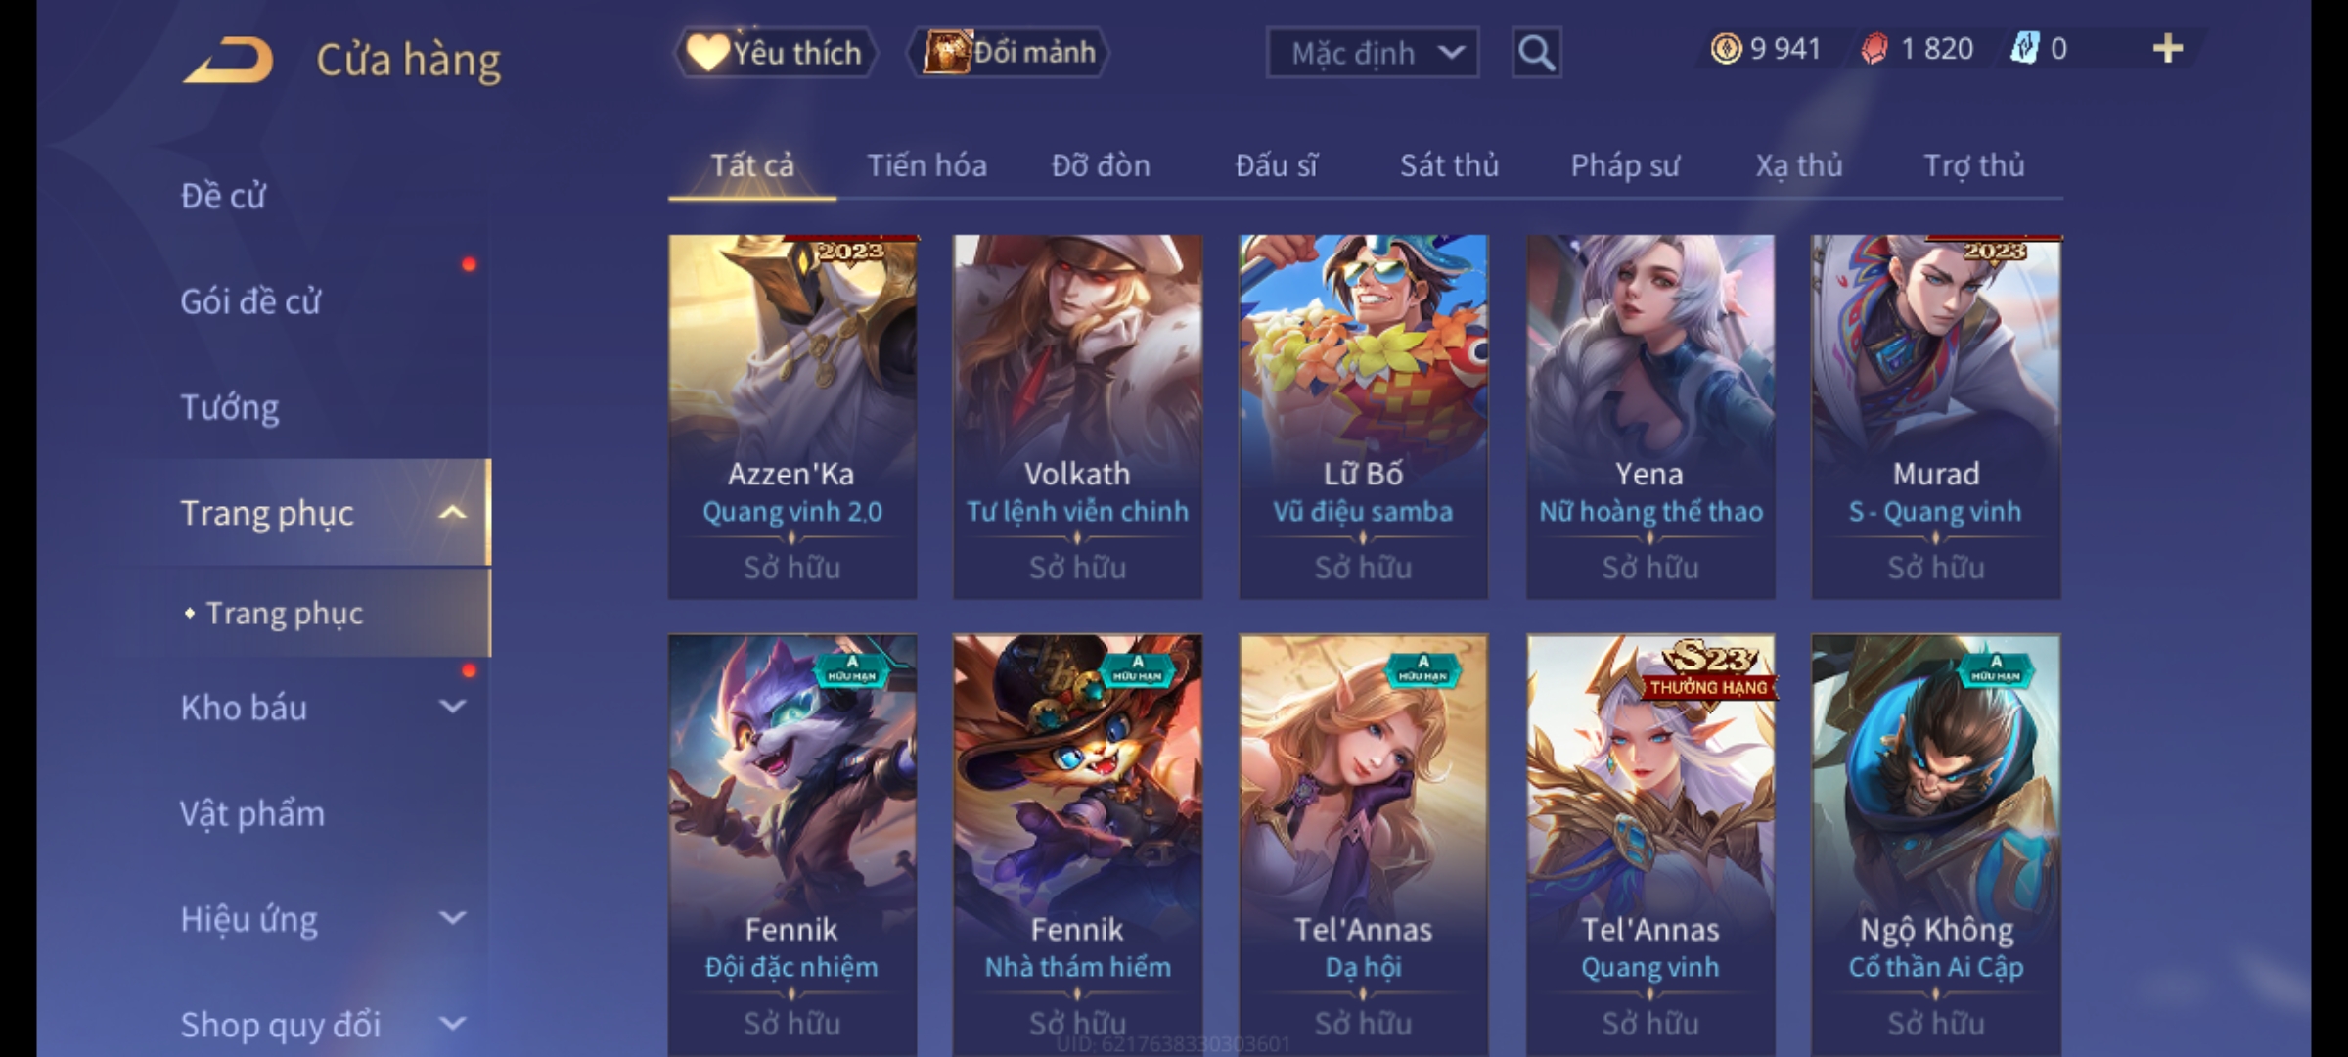The height and width of the screenshot is (1057, 2348).
Task: Tap the blue voucher currency icon
Action: pyautogui.click(x=2024, y=49)
